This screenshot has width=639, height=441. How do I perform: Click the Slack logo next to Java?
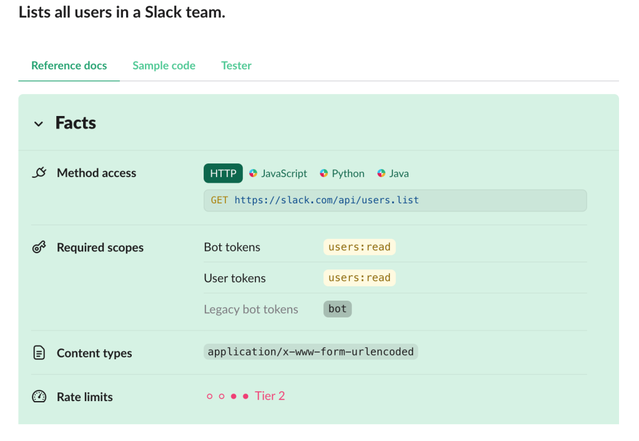pyautogui.click(x=381, y=173)
